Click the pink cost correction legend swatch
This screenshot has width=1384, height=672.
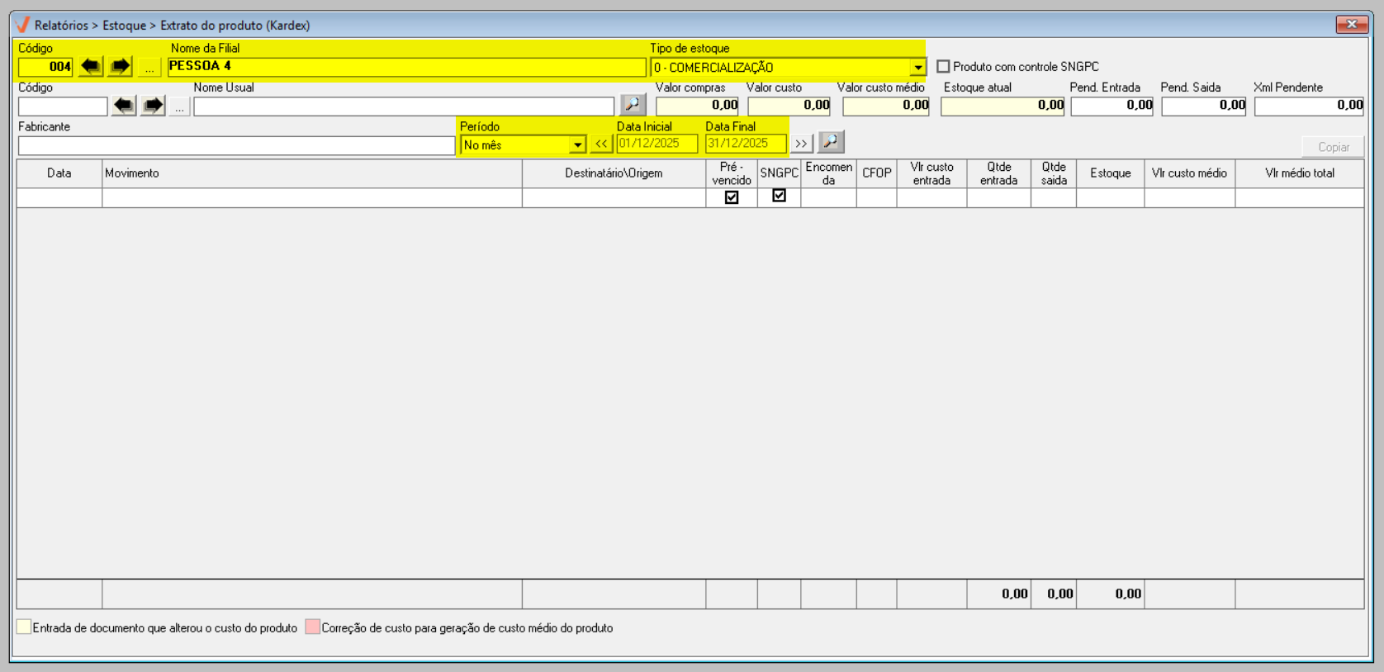(312, 627)
